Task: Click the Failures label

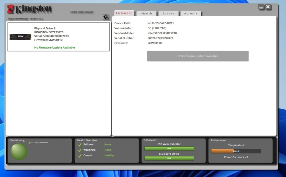Action: [x=89, y=144]
